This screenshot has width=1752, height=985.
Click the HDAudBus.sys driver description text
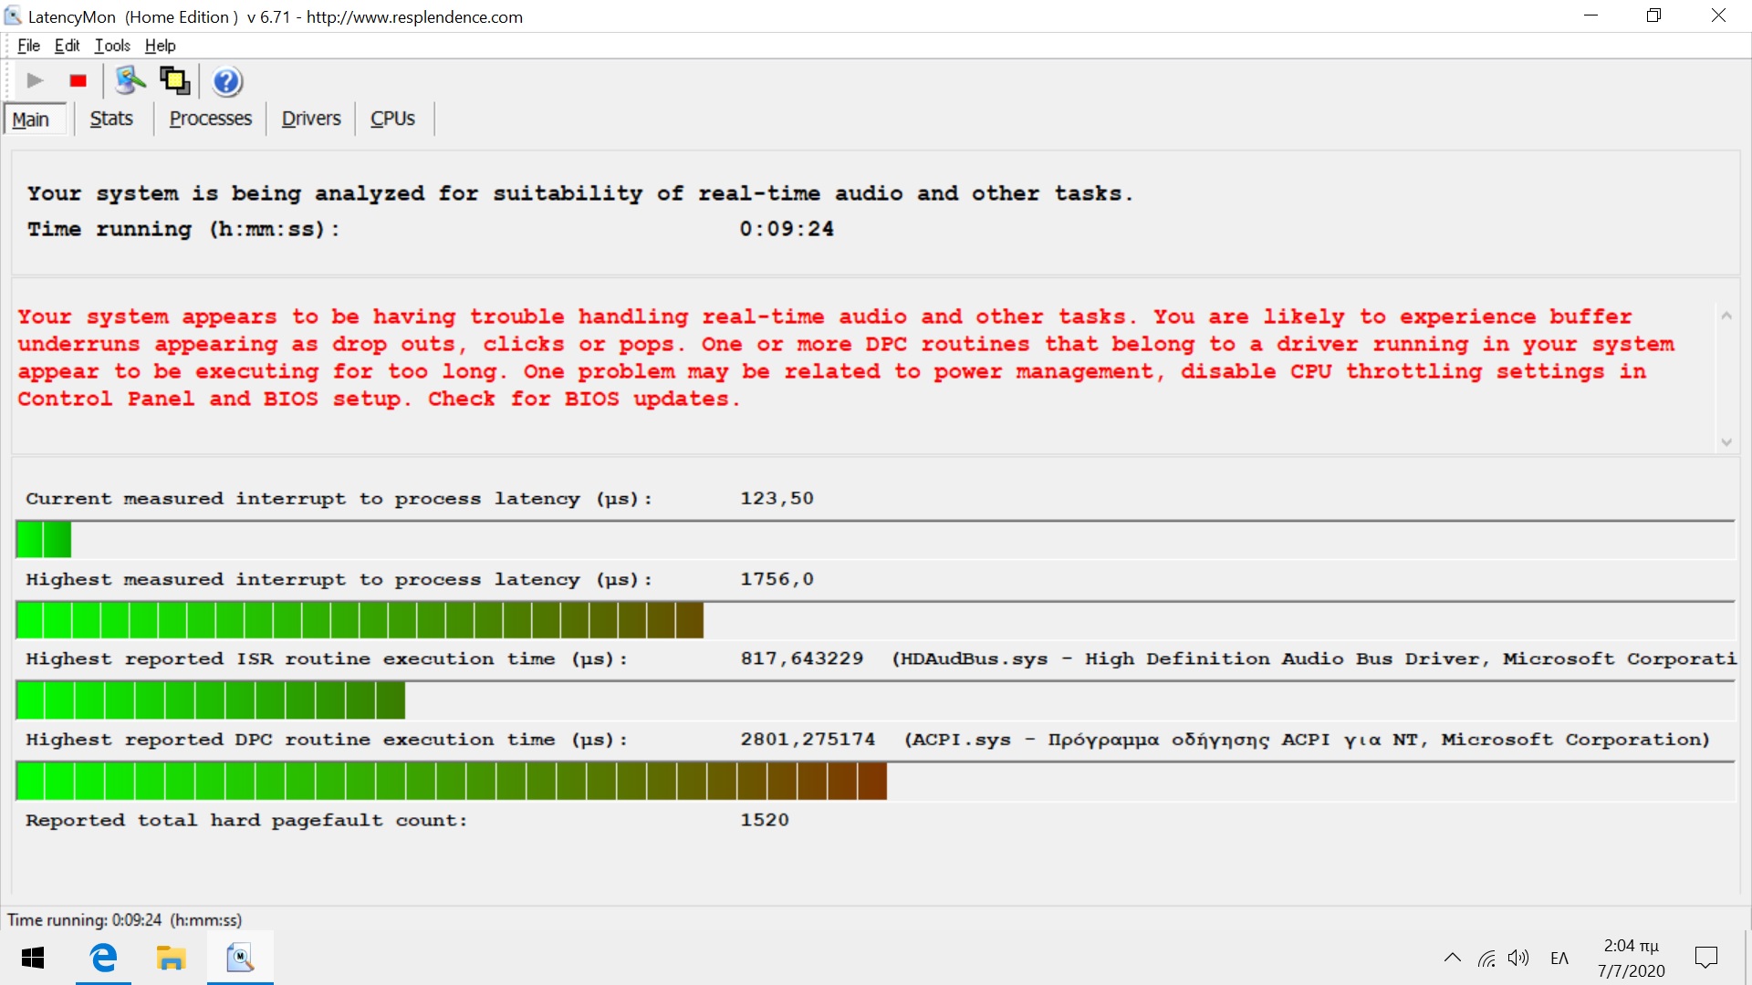tap(1314, 658)
